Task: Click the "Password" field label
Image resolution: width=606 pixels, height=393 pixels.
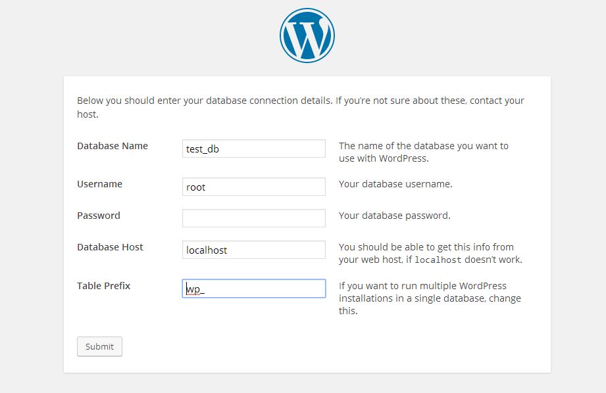Action: pyautogui.click(x=99, y=216)
